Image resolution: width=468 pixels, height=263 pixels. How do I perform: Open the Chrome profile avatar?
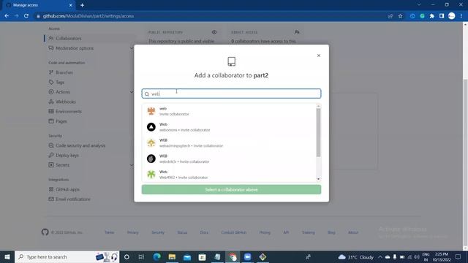tap(452, 16)
